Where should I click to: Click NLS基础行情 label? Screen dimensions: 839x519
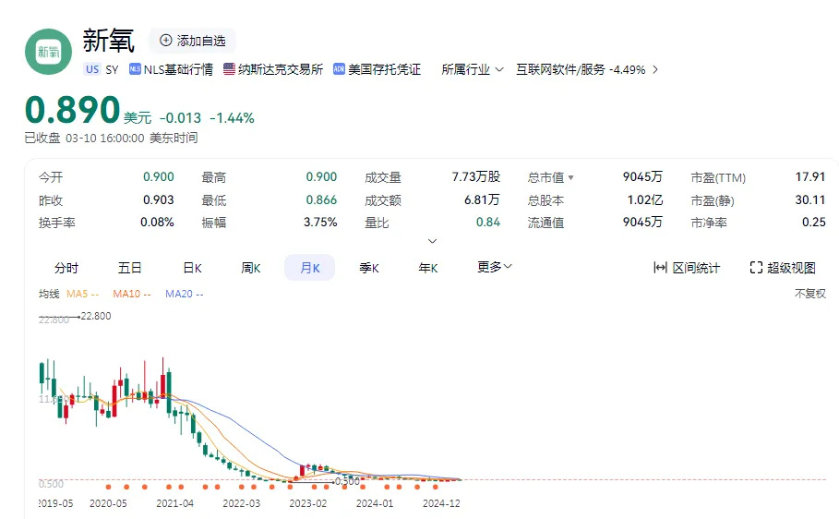coord(178,69)
